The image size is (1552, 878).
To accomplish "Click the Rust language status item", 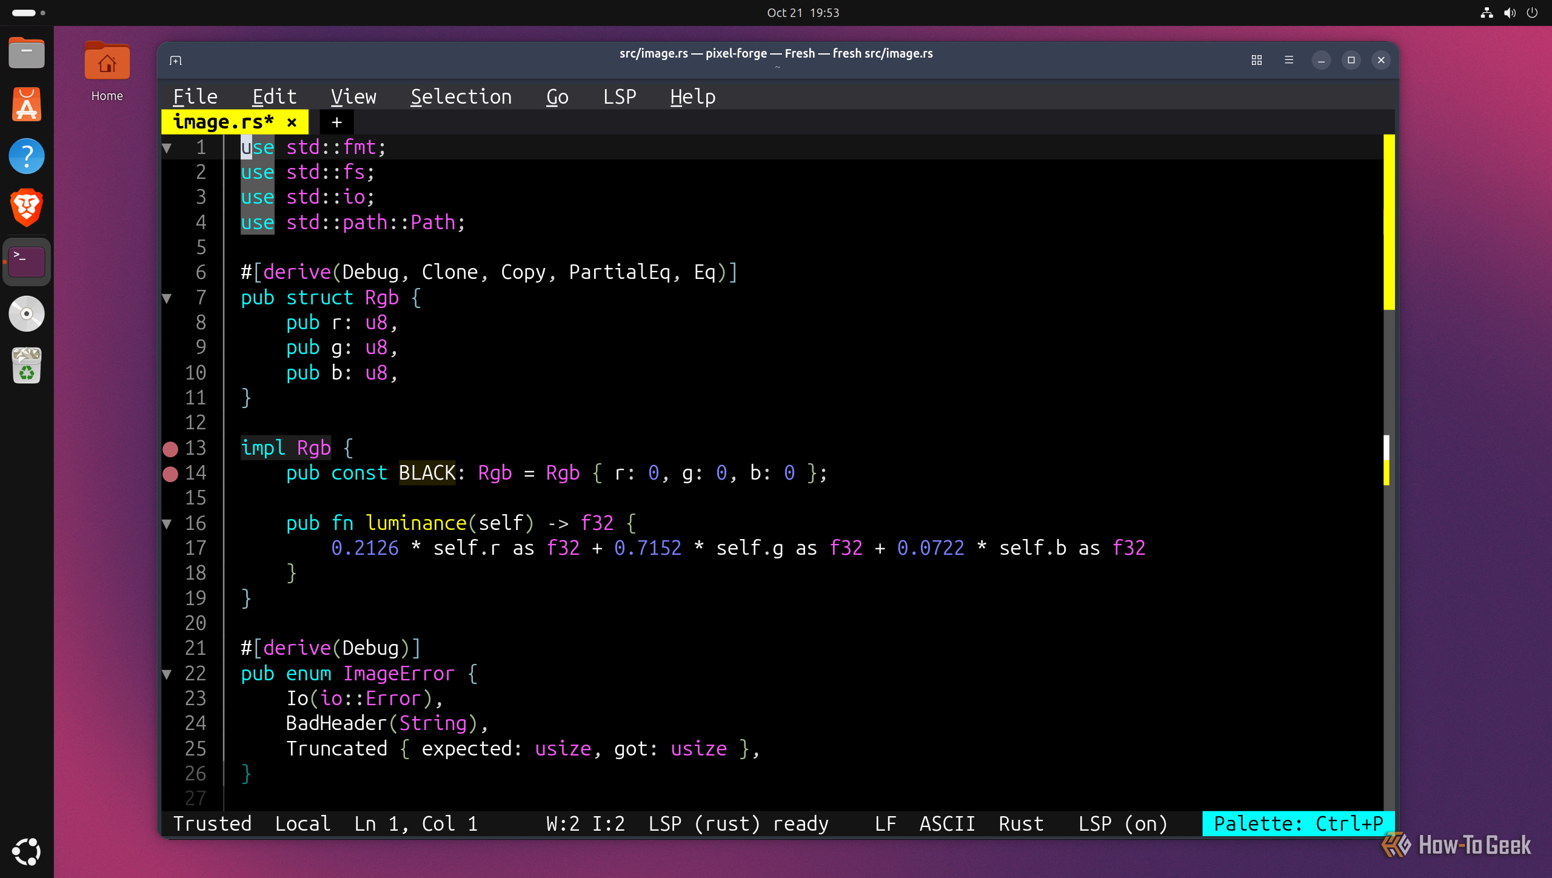I will [1021, 823].
